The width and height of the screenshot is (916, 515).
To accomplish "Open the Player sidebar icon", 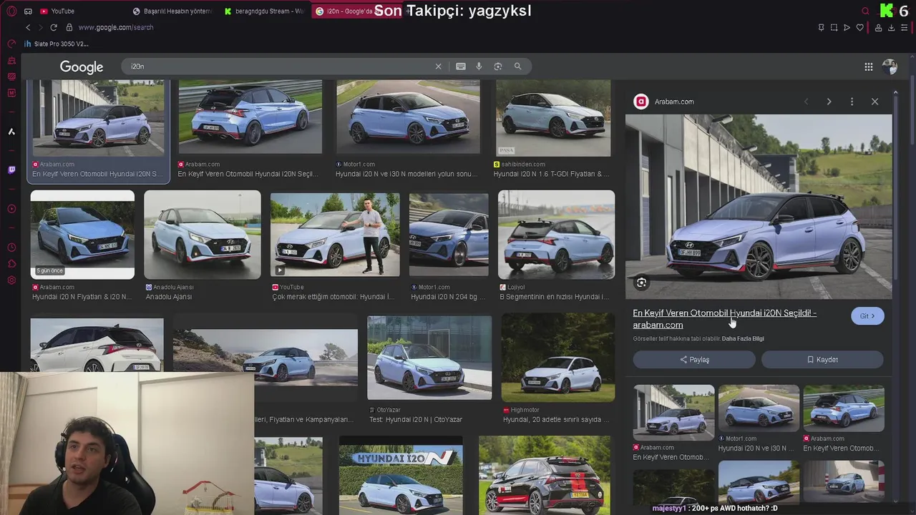I will point(11,209).
